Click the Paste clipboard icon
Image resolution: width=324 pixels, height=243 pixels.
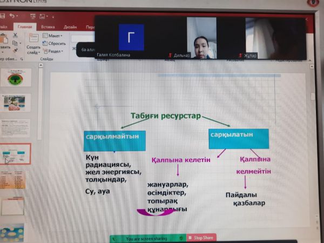pyautogui.click(x=3, y=39)
